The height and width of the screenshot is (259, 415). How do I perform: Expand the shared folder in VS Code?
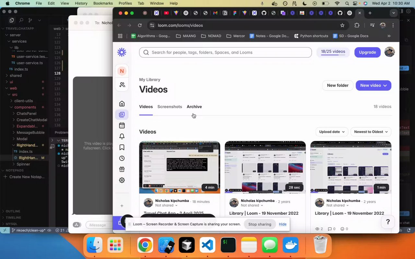[x=16, y=75]
